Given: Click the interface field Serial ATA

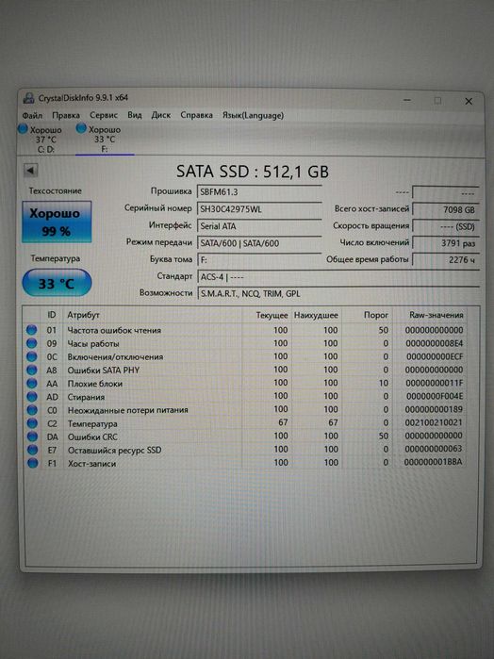Looking at the screenshot, I should [x=259, y=226].
